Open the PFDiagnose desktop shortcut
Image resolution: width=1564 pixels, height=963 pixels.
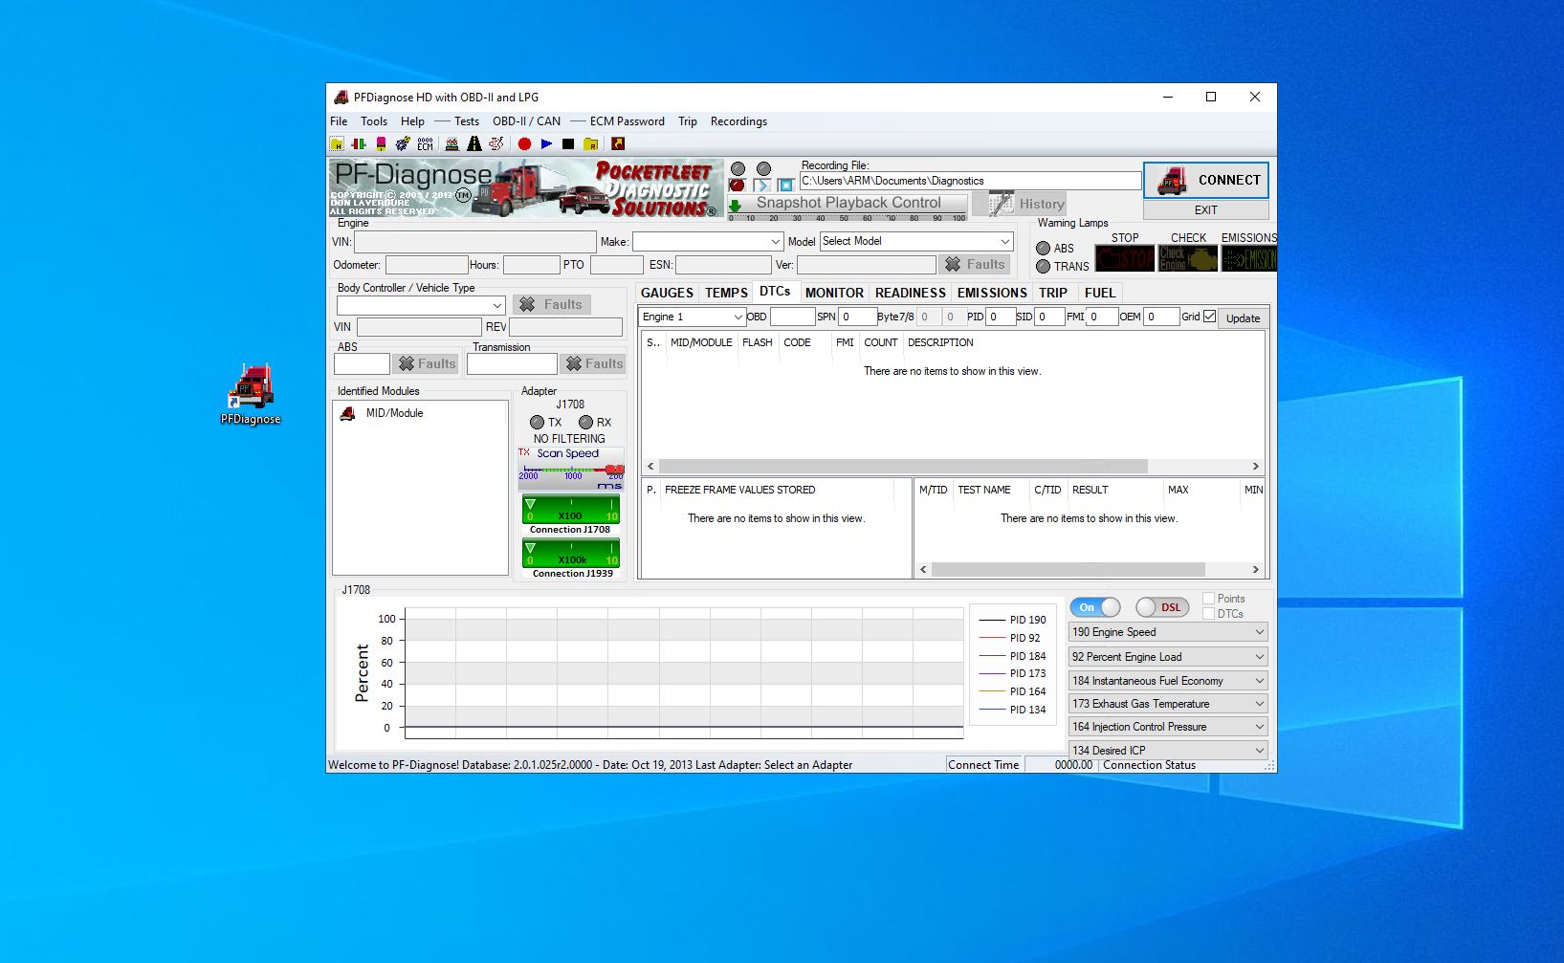click(x=251, y=393)
